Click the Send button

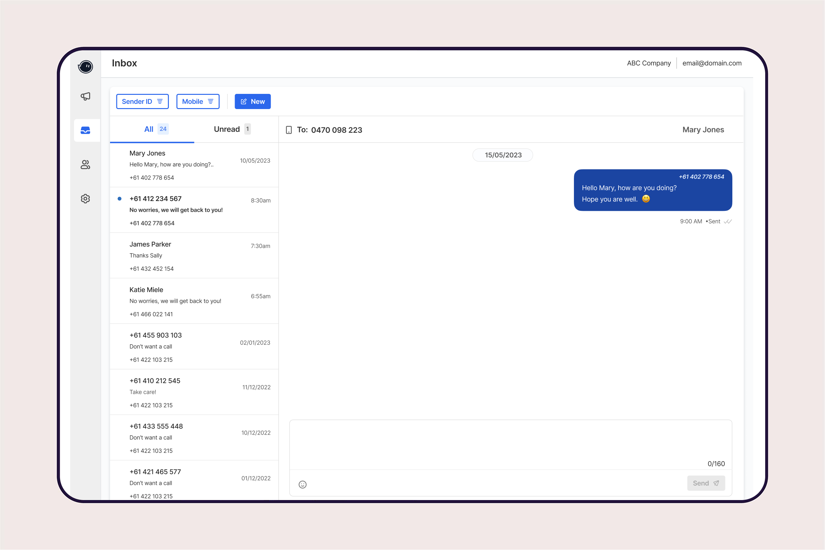pyautogui.click(x=706, y=483)
